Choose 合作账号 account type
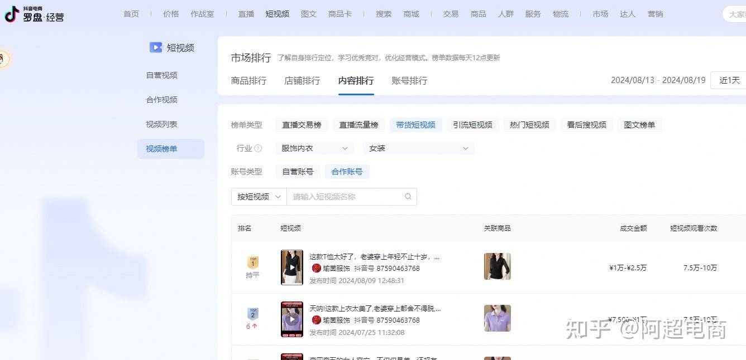 (x=347, y=172)
